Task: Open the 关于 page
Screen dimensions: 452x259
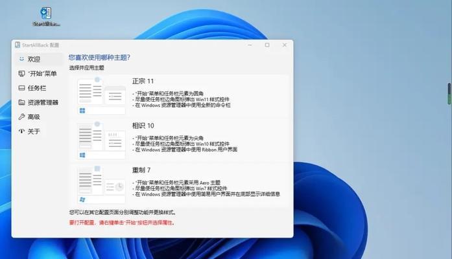Action: pos(39,131)
